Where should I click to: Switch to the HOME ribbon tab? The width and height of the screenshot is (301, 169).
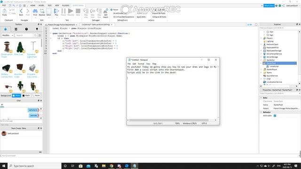[32, 6]
